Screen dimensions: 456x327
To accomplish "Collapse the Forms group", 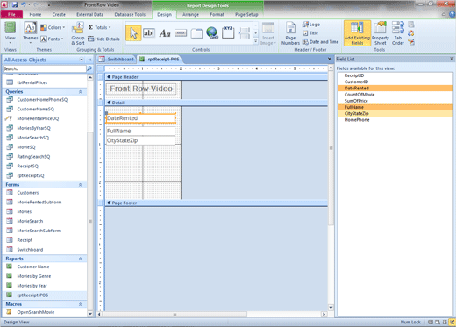I will tap(81, 185).
